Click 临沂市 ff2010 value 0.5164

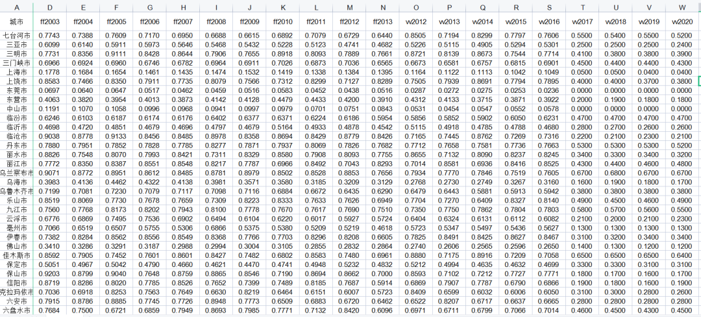(282, 127)
